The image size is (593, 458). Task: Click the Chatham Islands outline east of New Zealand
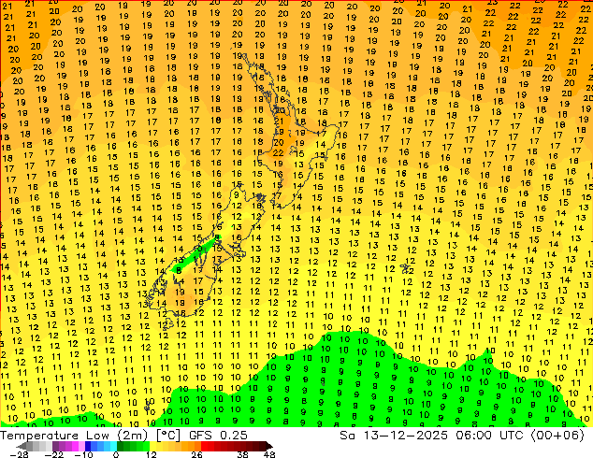coord(406,268)
